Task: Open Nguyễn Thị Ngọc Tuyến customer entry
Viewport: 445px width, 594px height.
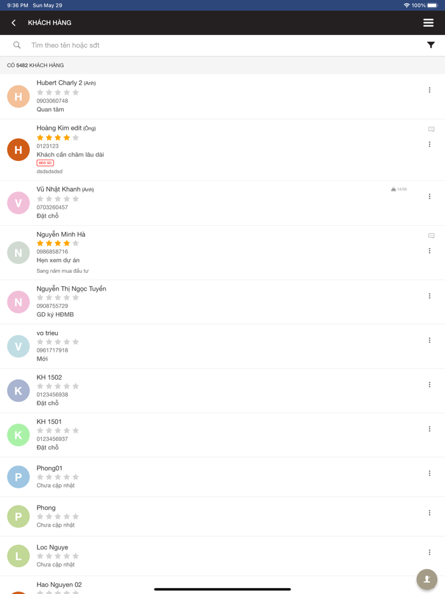Action: [71, 289]
